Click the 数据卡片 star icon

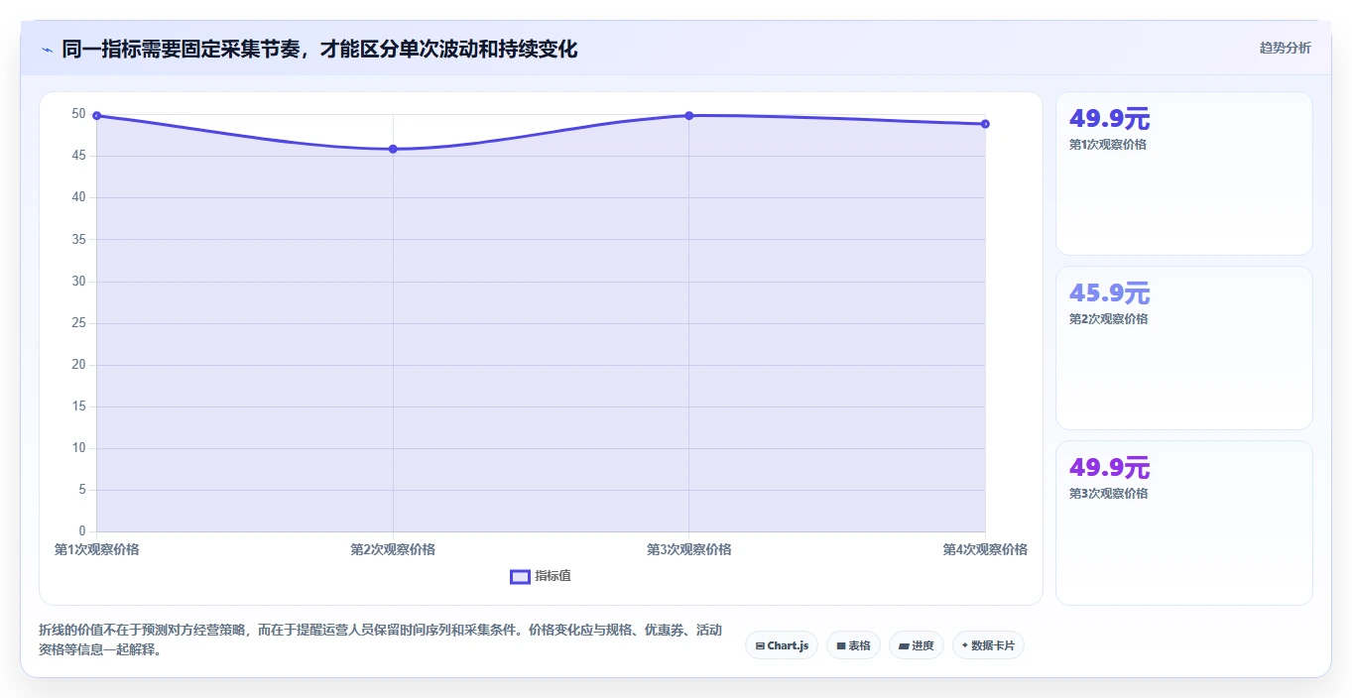[965, 645]
